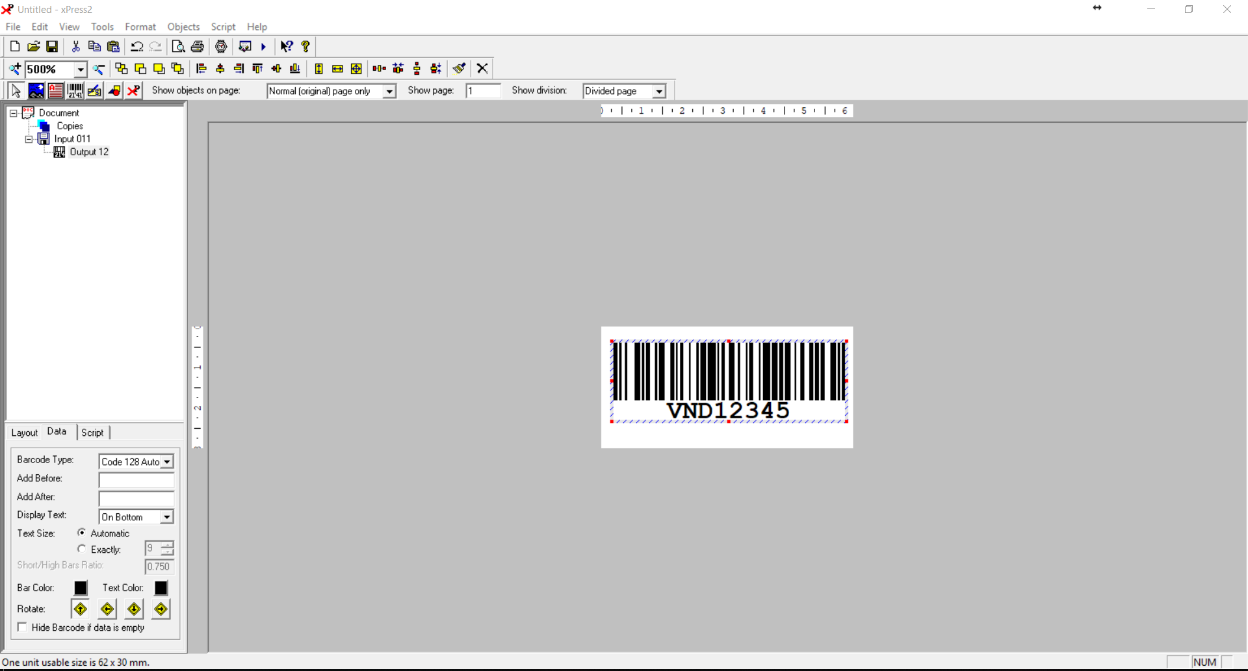Click the zoom in magnifier icon
The width and height of the screenshot is (1248, 671).
[x=14, y=69]
